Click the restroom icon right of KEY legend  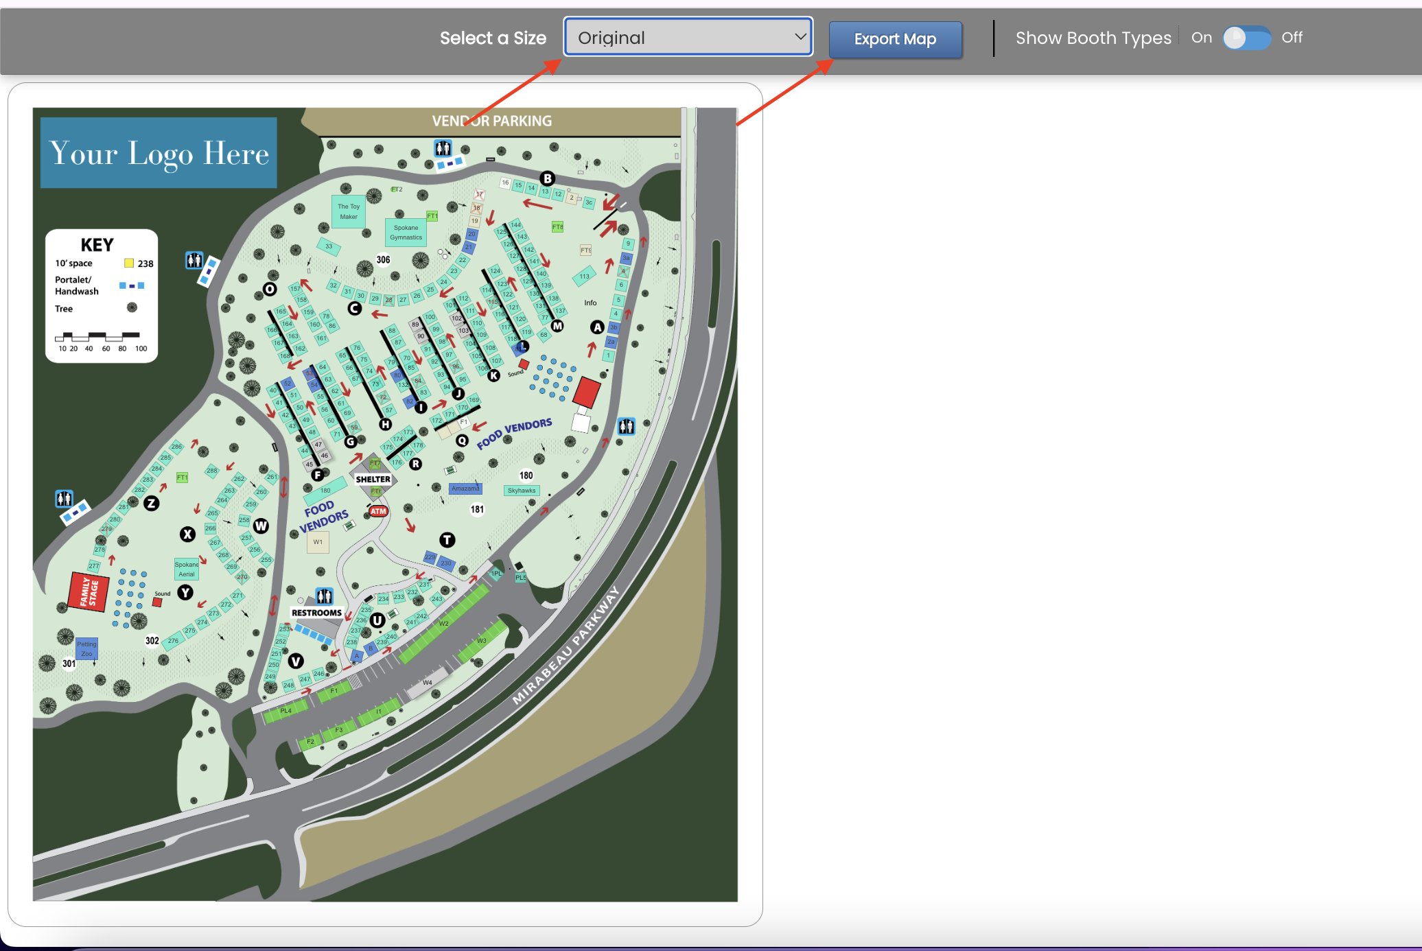click(x=194, y=260)
